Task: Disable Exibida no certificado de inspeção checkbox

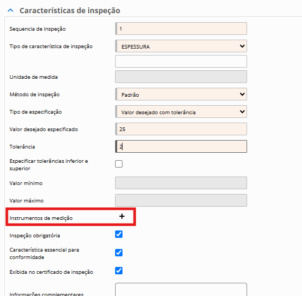Action: coord(119,271)
